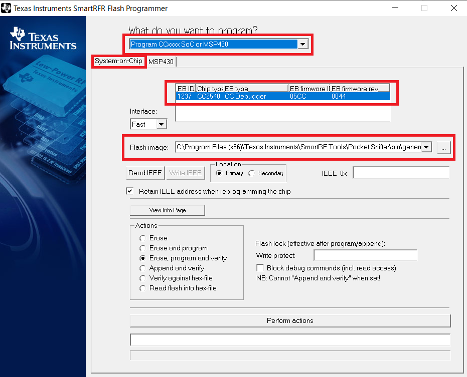Click the Read IEEE button
The image size is (467, 377).
[145, 173]
